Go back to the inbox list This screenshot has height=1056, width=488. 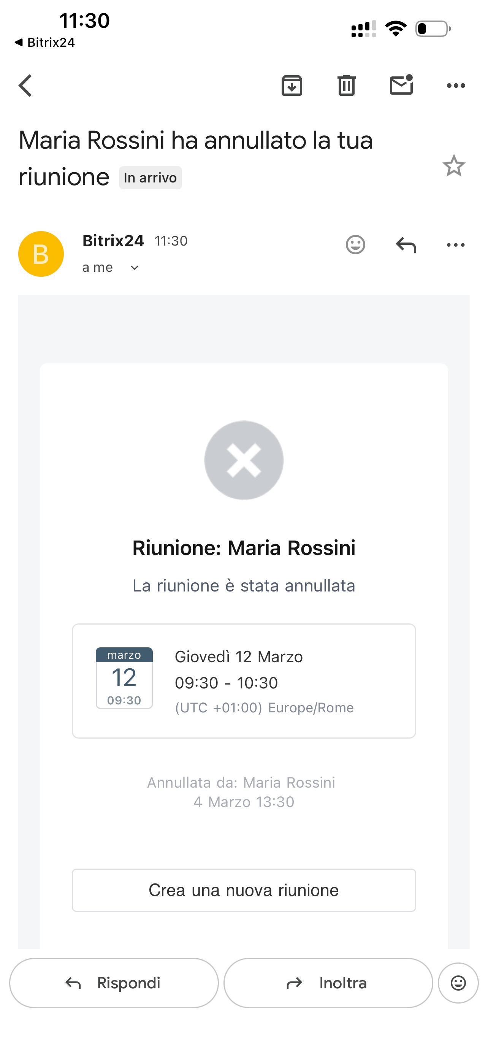coord(25,86)
